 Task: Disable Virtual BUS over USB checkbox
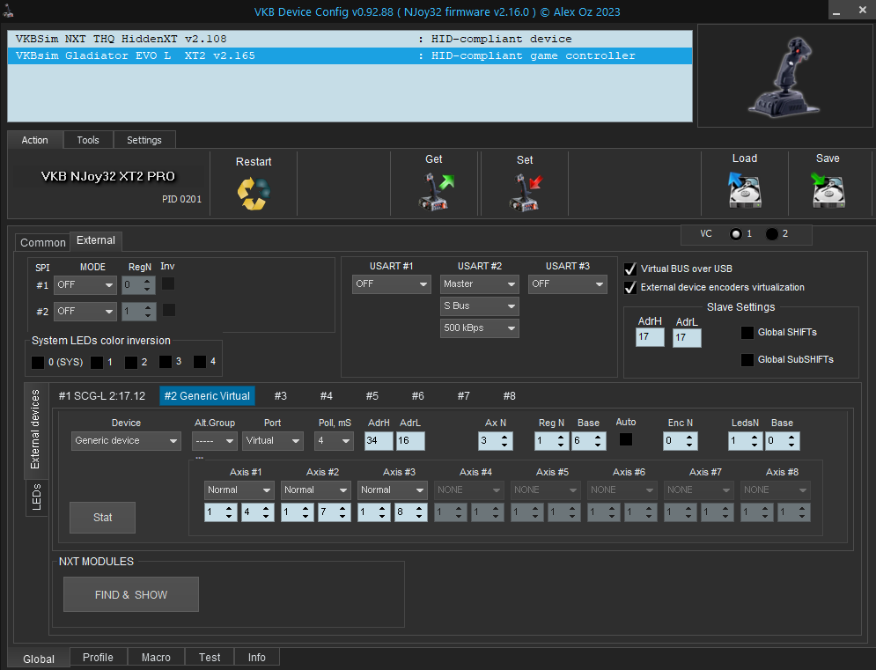(x=630, y=269)
